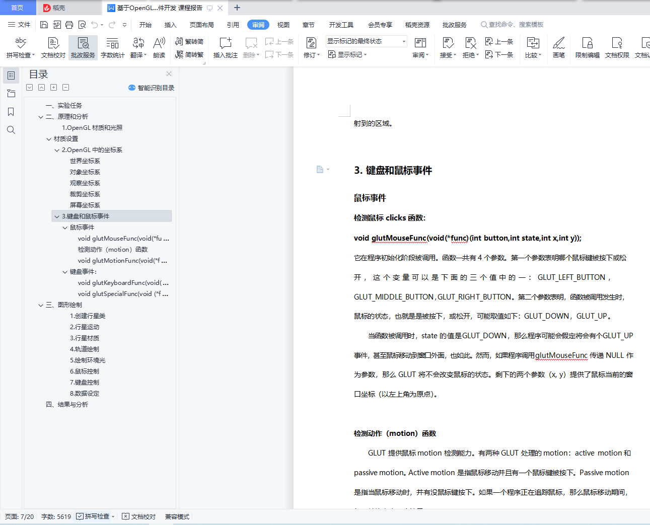Close the 目录 outline pane

click(x=169, y=73)
